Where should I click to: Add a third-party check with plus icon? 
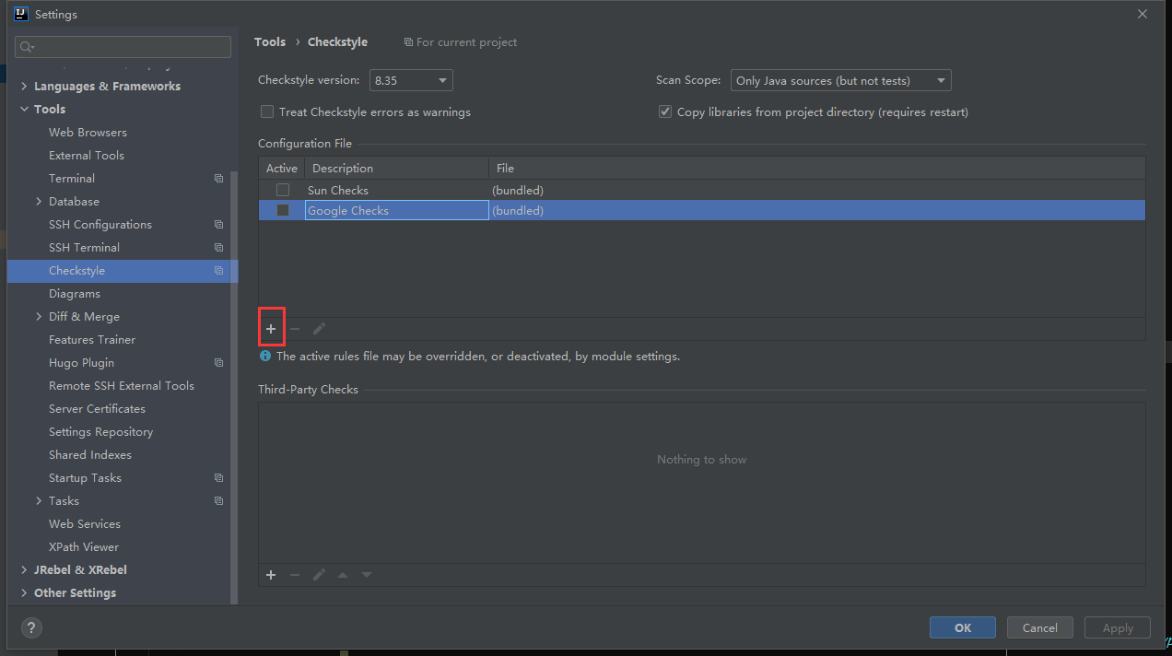click(x=271, y=575)
